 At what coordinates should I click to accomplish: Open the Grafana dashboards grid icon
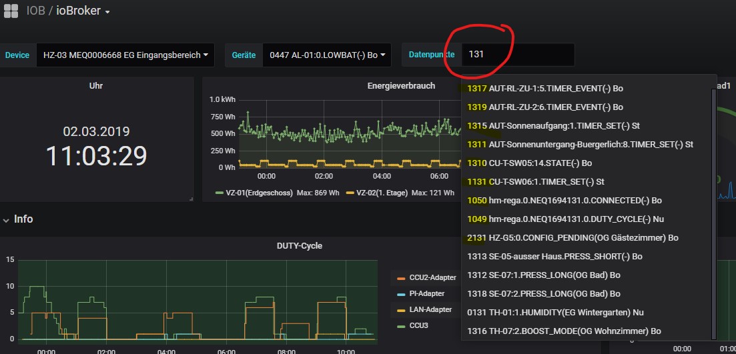tap(10, 11)
